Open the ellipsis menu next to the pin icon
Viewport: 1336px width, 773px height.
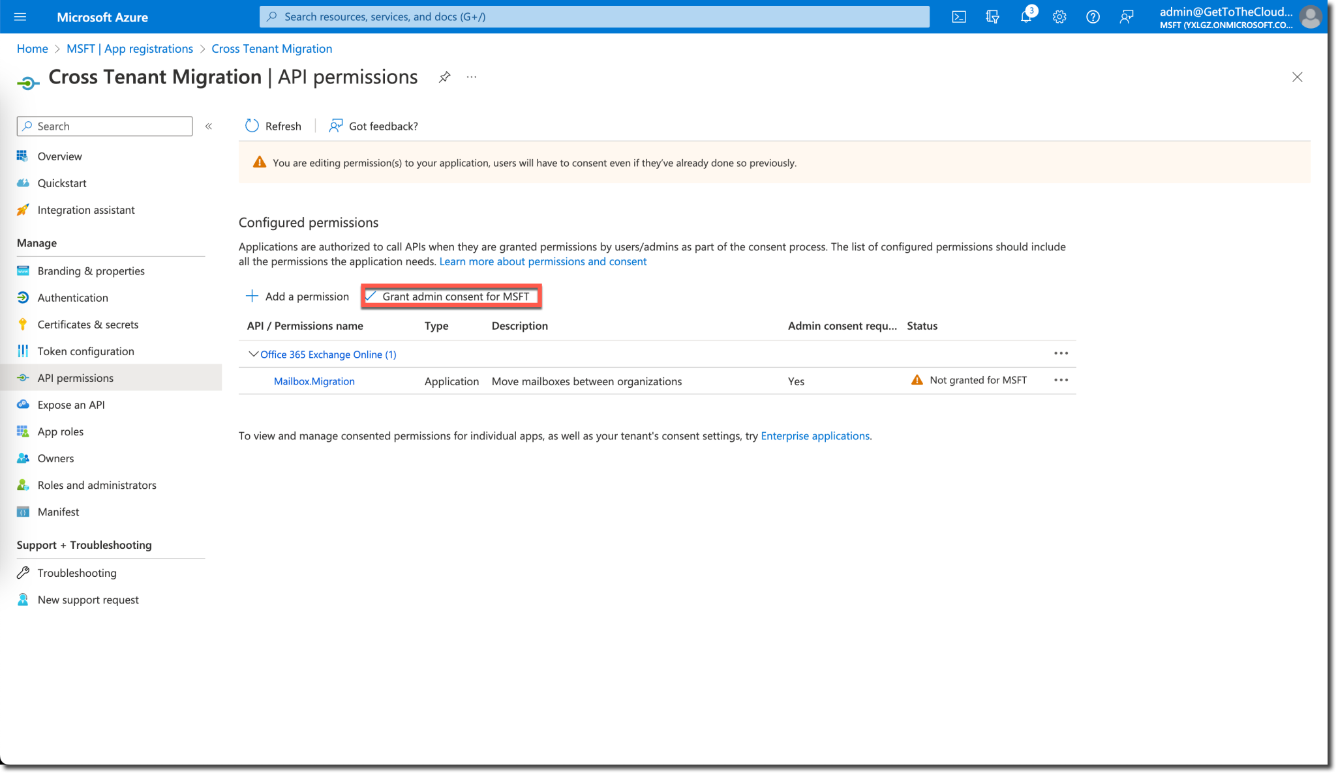(x=471, y=76)
